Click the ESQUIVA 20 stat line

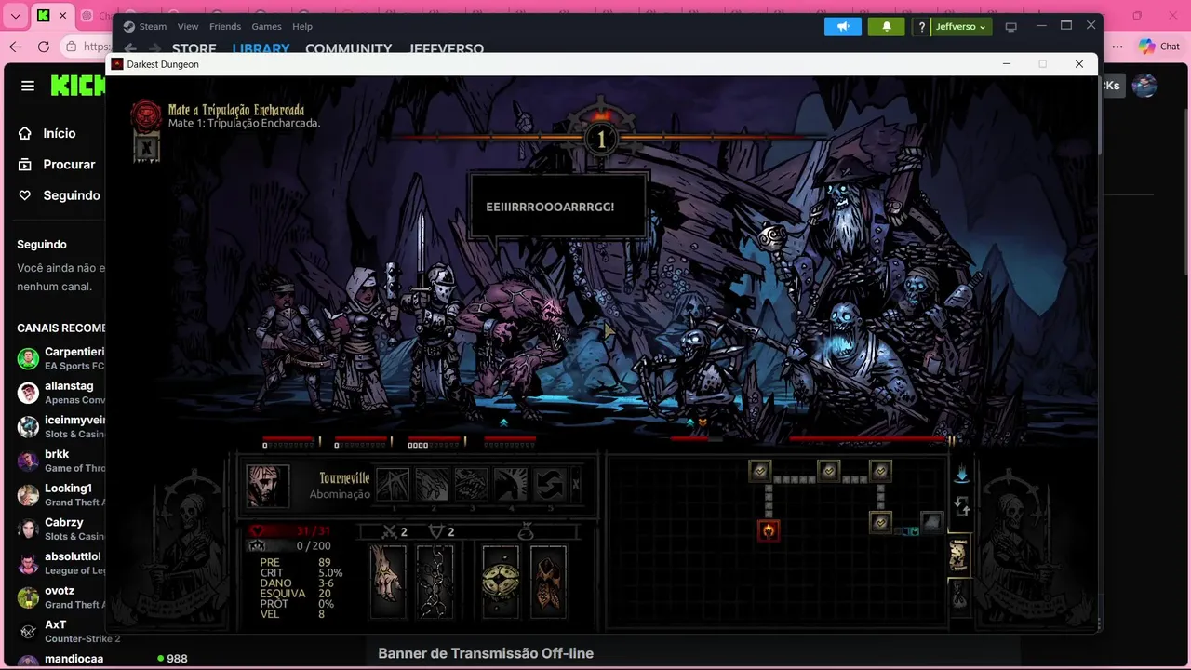(296, 594)
